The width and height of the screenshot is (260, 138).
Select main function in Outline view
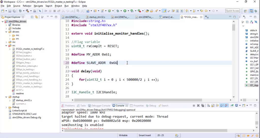click(254, 75)
